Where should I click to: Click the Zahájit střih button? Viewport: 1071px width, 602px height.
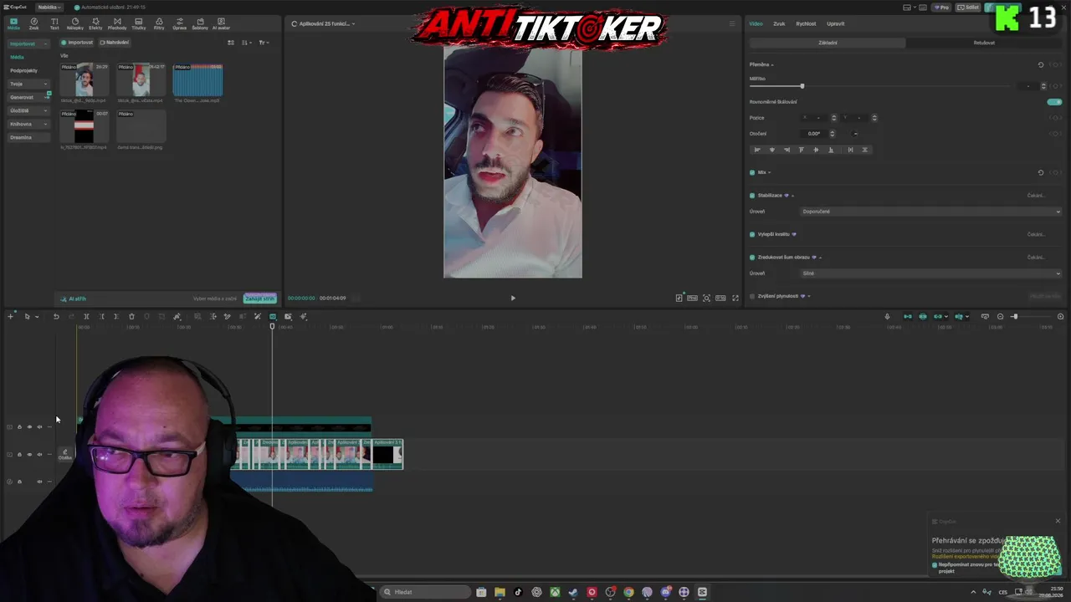coord(259,298)
